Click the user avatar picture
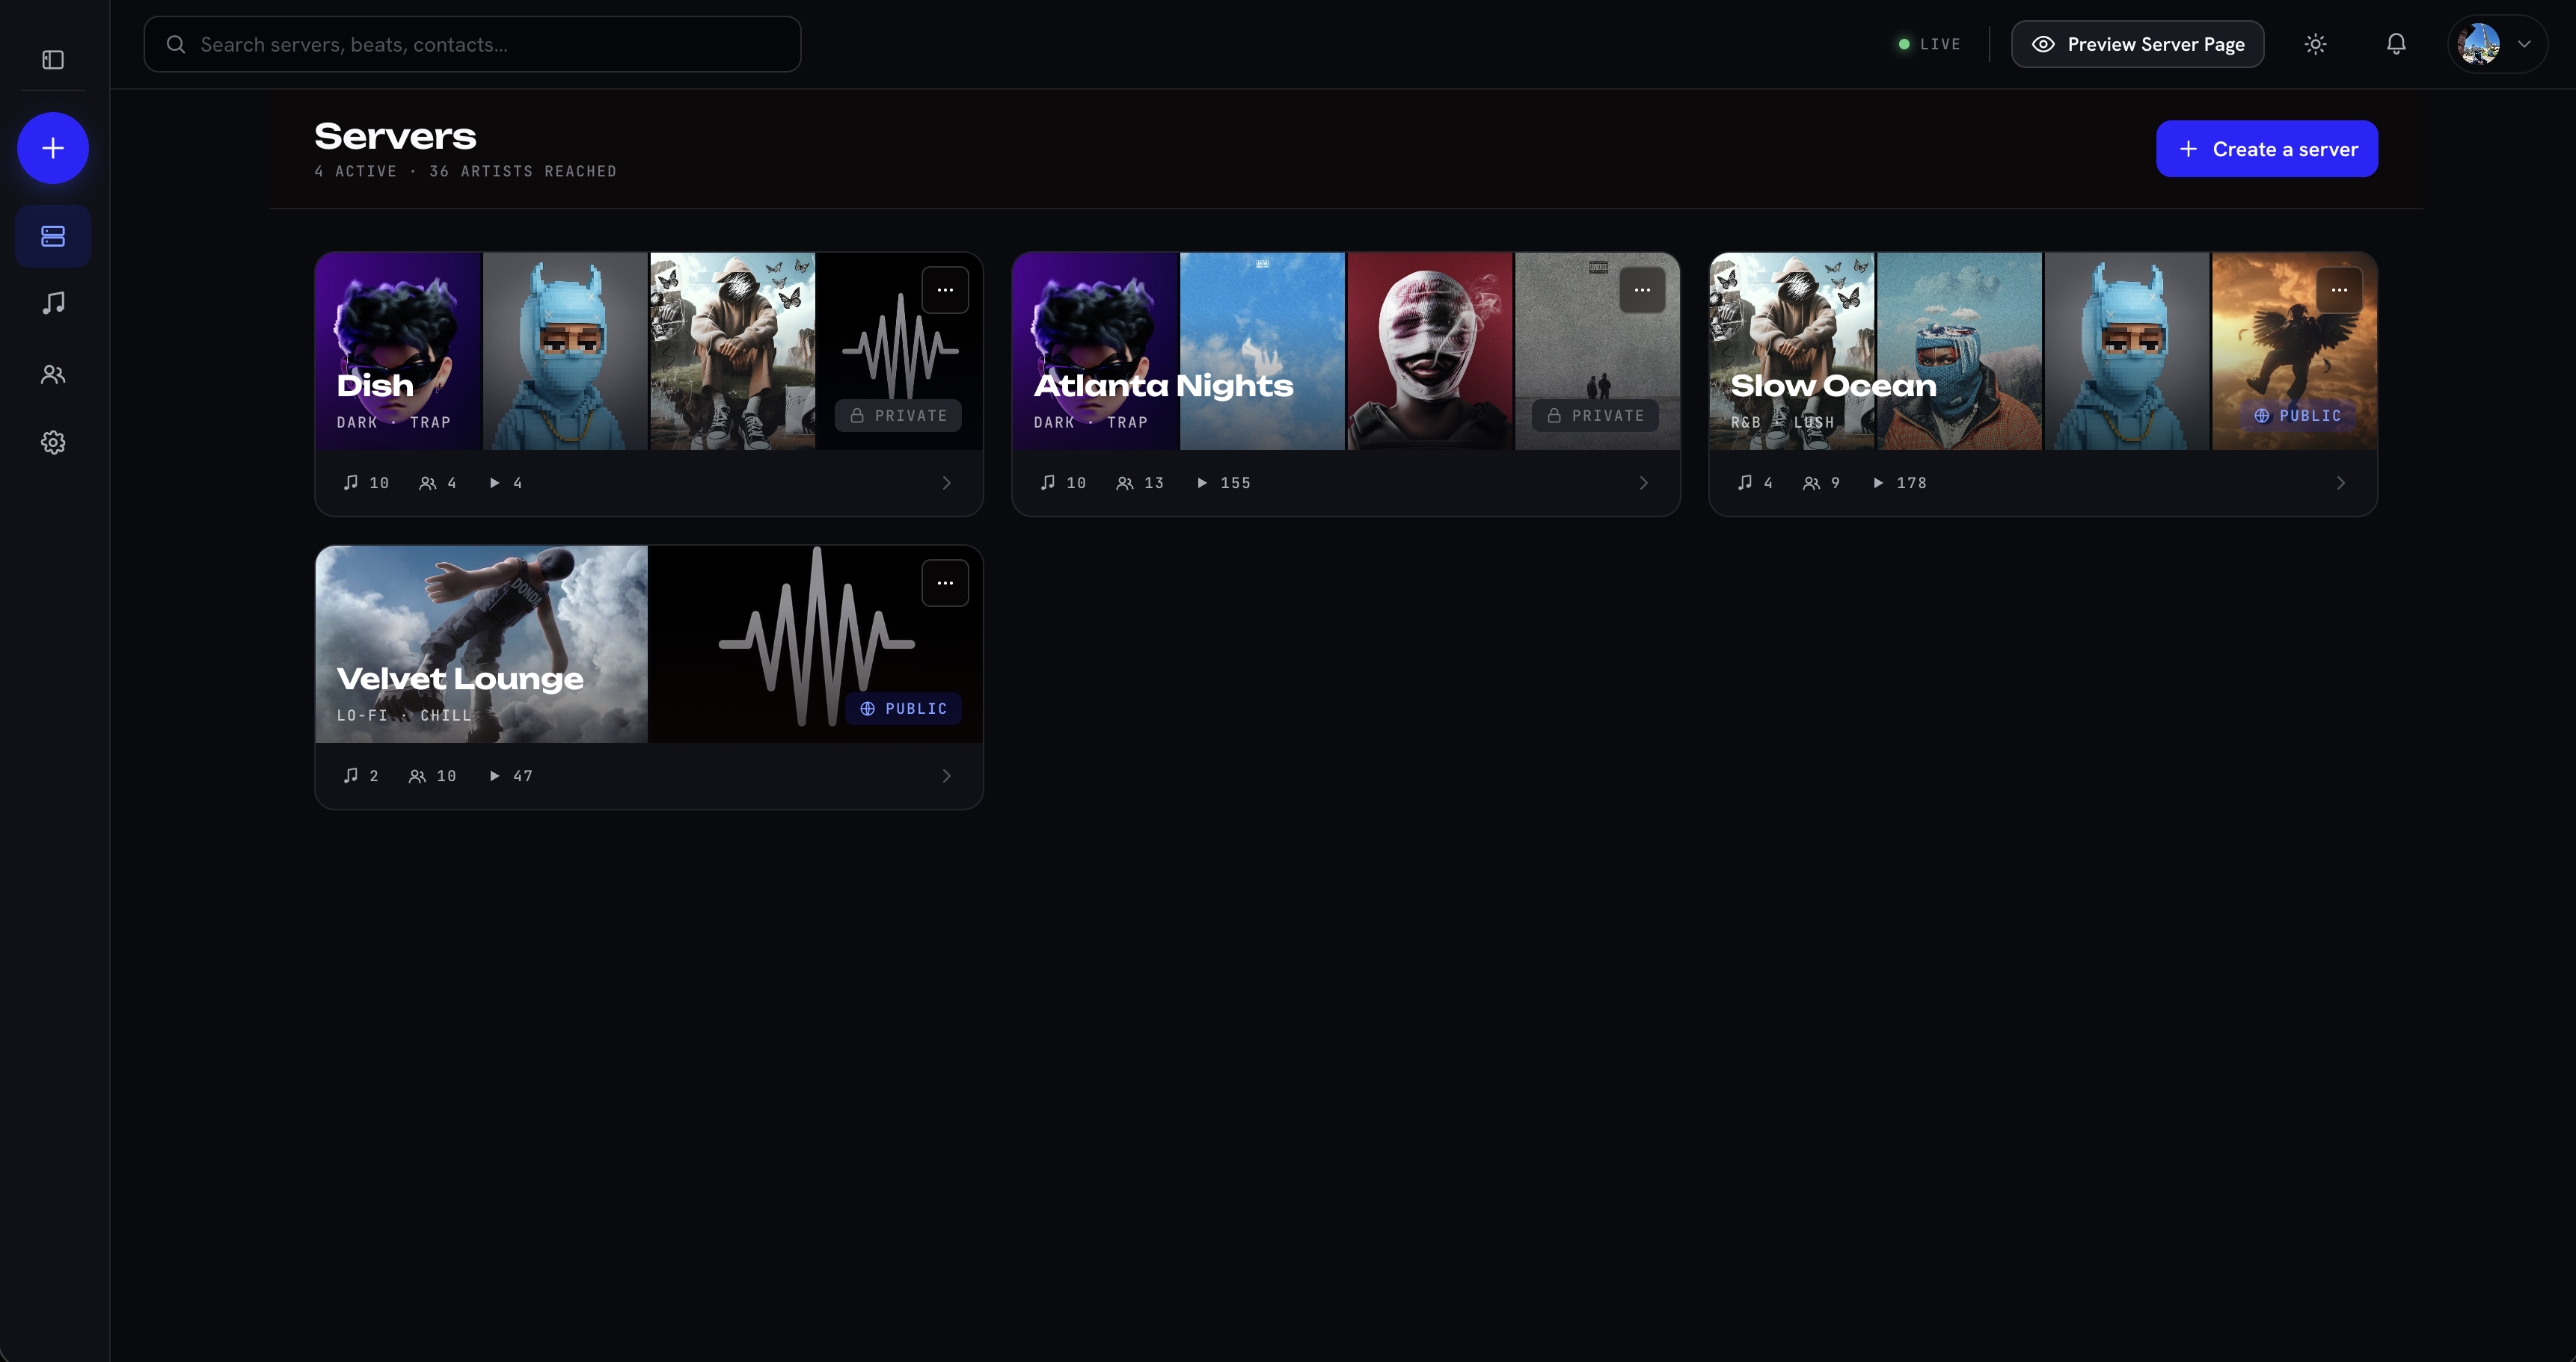The image size is (2576, 1362). click(x=2479, y=44)
